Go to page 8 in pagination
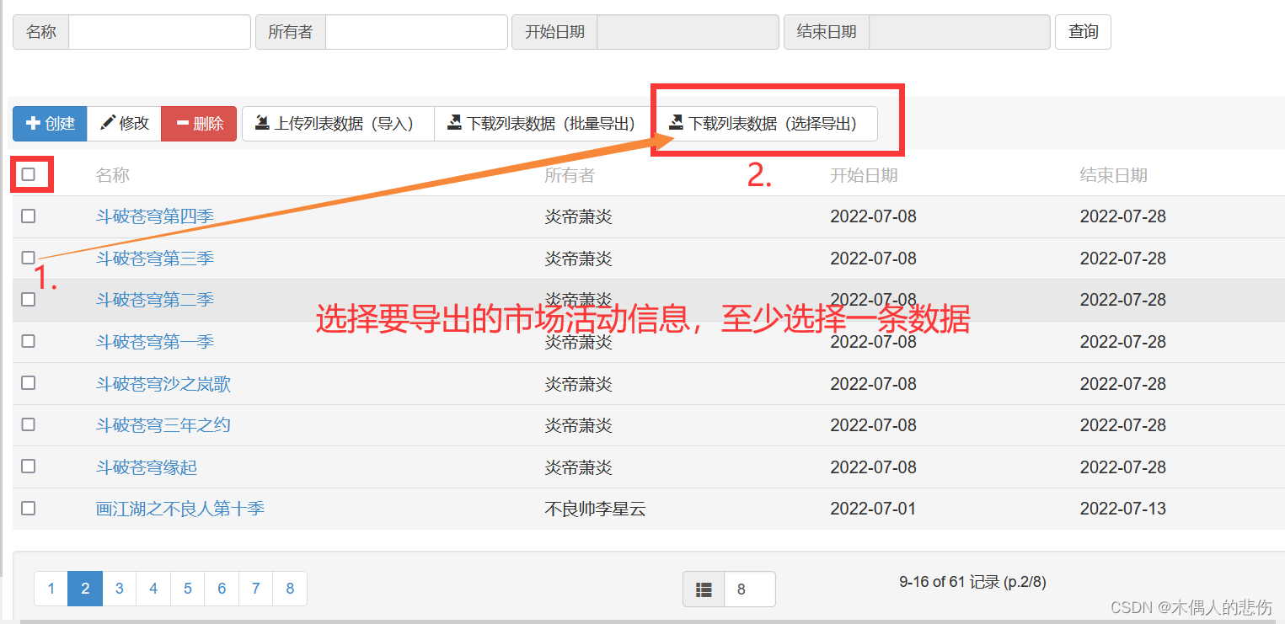Viewport: 1285px width, 624px height. pos(290,589)
